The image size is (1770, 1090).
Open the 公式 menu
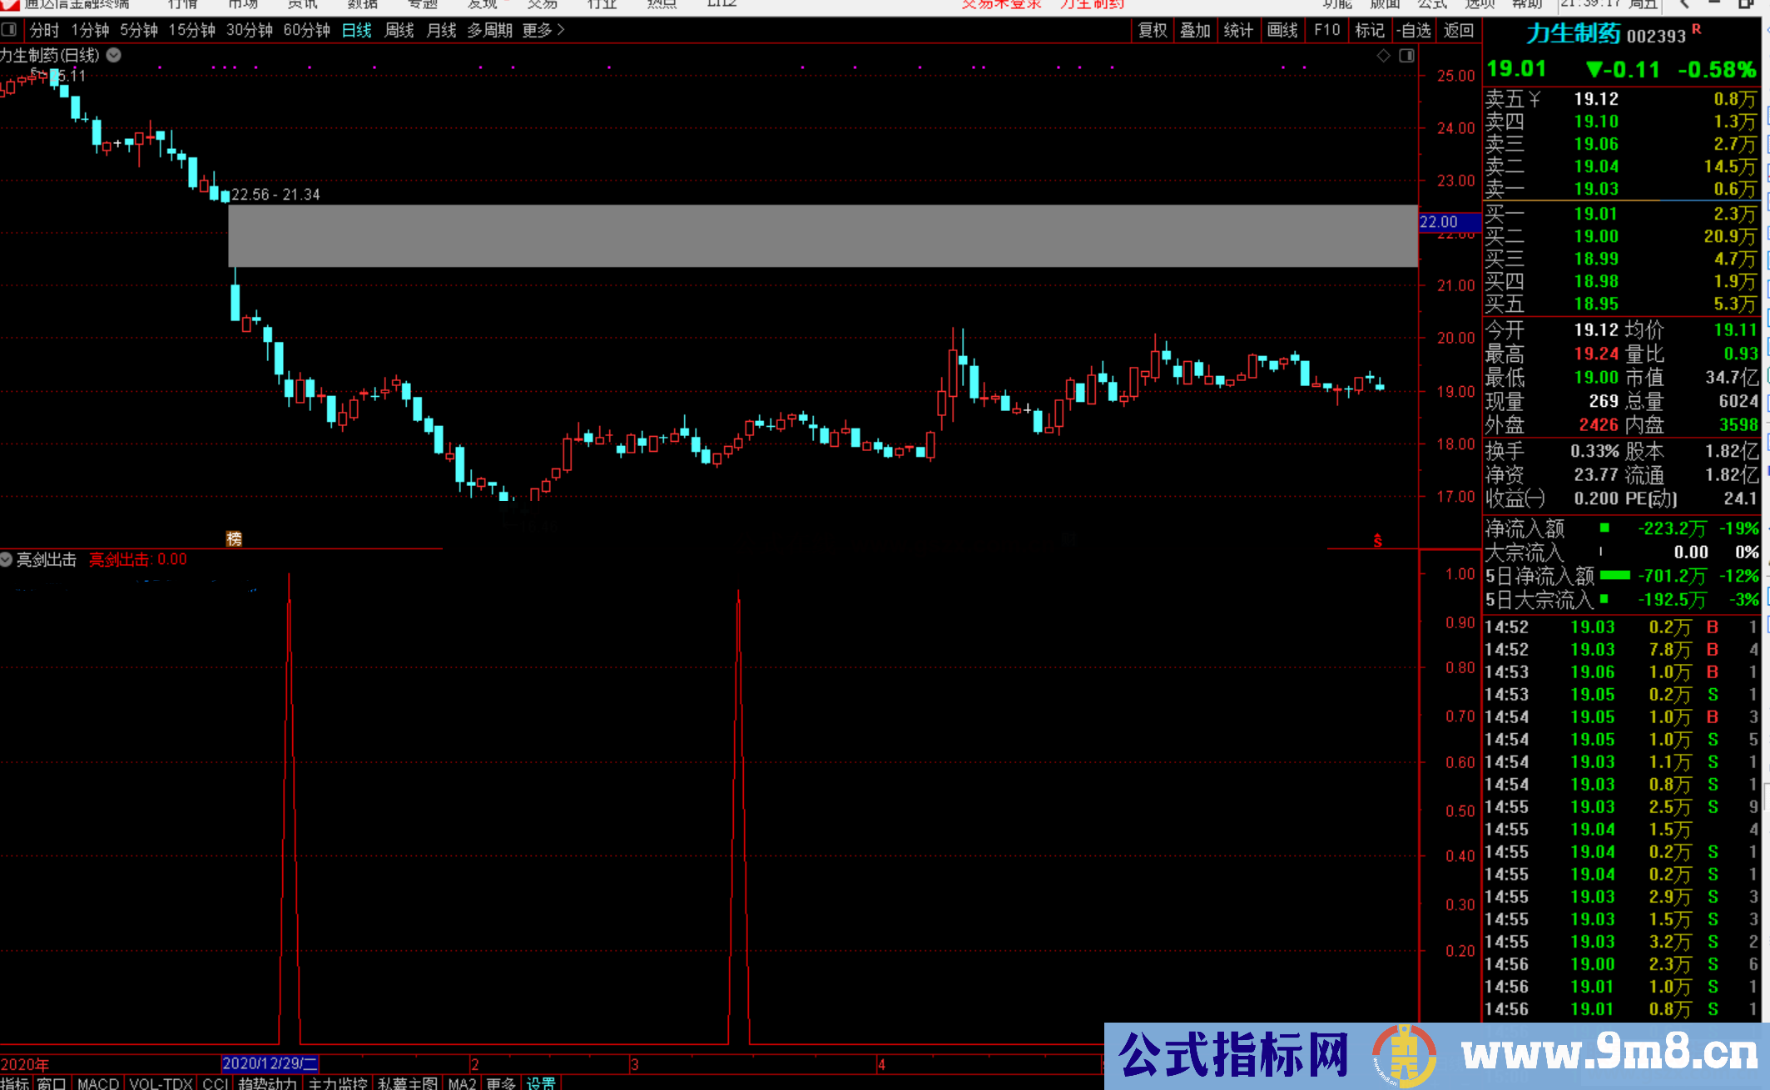(x=1433, y=4)
